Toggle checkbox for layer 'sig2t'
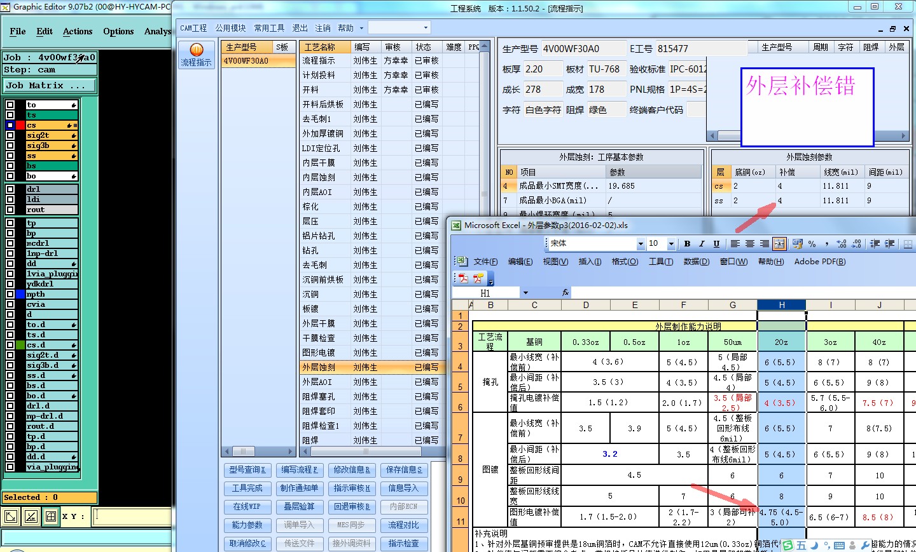The image size is (916, 552). pos(10,135)
